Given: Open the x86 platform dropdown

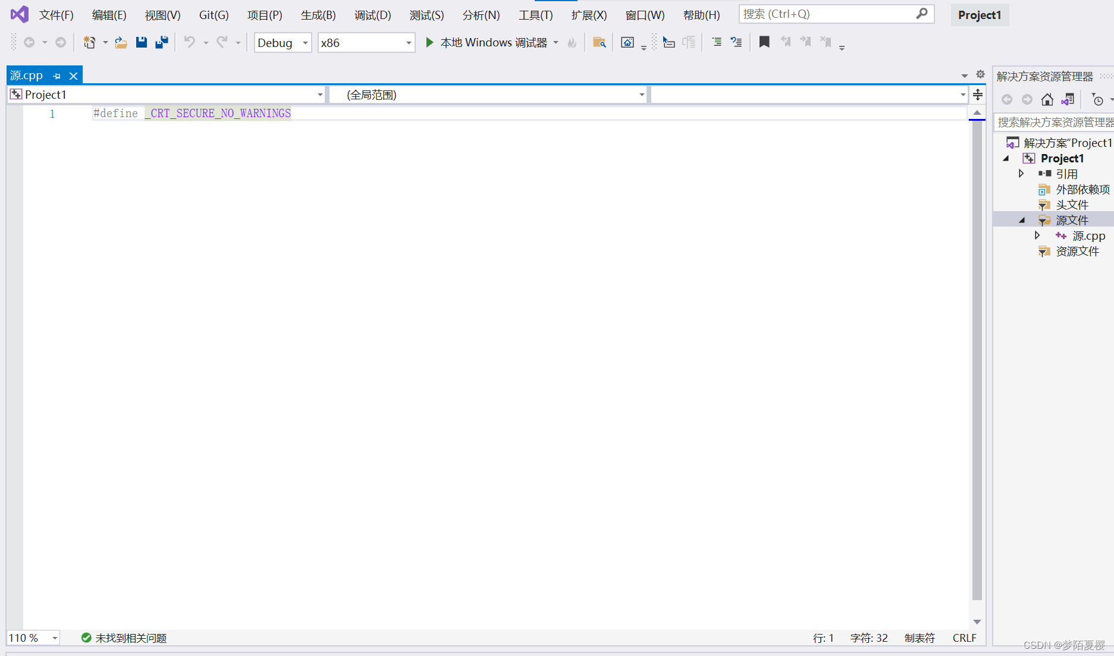Looking at the screenshot, I should (x=407, y=42).
